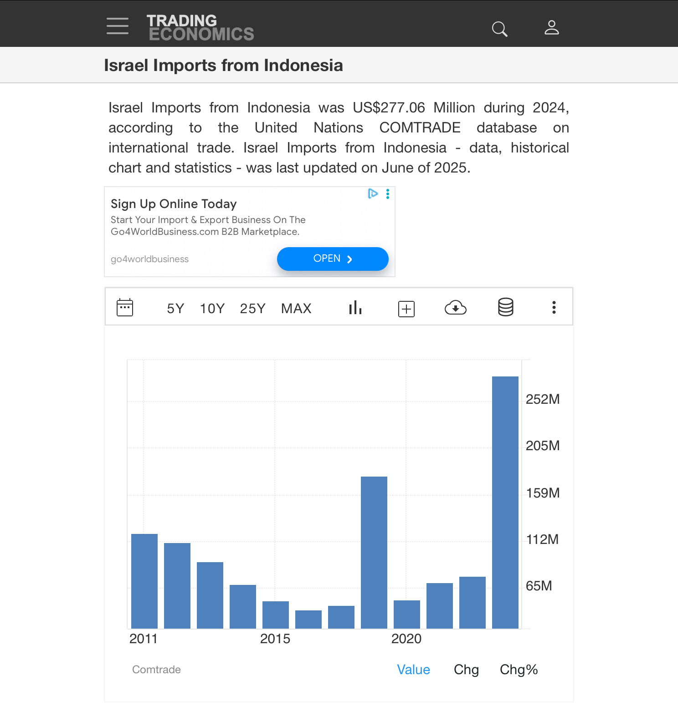Open the go4worldbusiness ad with OPEN
Screen dimensions: 678x706
(x=332, y=259)
